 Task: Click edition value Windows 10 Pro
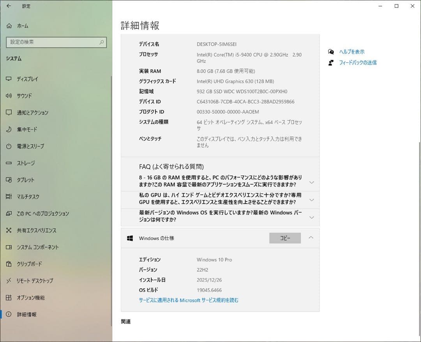(x=214, y=260)
